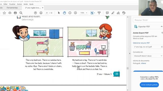
Task: Click the Pesquisar search field
Action: point(148,20)
